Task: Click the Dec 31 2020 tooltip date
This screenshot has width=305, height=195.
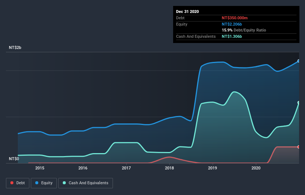Action: coord(187,11)
